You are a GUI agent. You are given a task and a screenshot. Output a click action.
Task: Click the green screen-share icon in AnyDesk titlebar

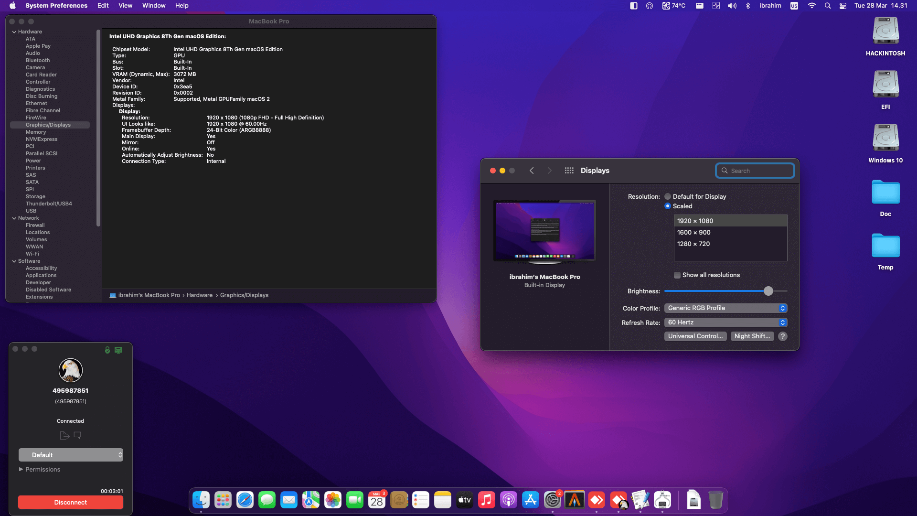click(118, 350)
